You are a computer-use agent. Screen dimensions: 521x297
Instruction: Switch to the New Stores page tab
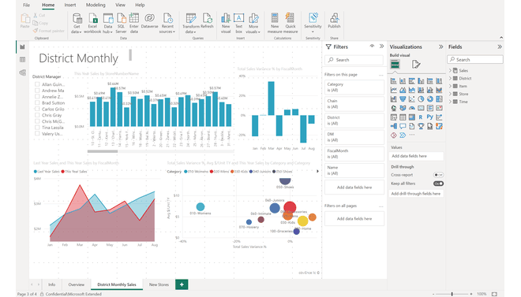[x=159, y=284]
